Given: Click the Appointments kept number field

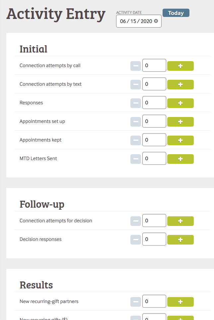Looking at the screenshot, I should [154, 140].
